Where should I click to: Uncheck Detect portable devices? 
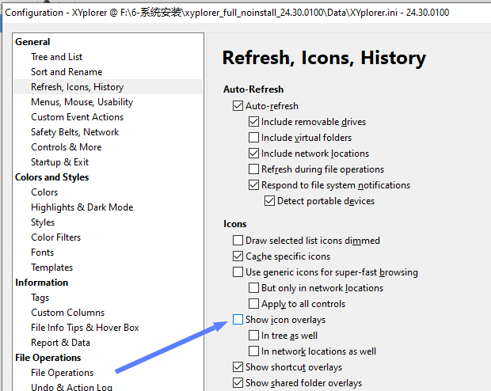point(270,201)
